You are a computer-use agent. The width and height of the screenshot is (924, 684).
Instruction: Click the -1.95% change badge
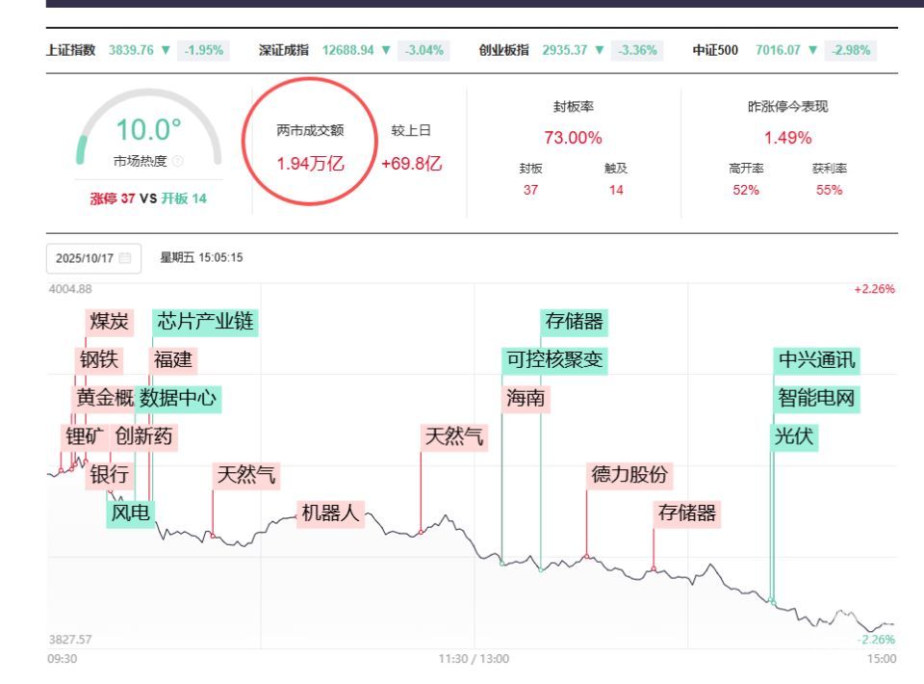coord(203,50)
